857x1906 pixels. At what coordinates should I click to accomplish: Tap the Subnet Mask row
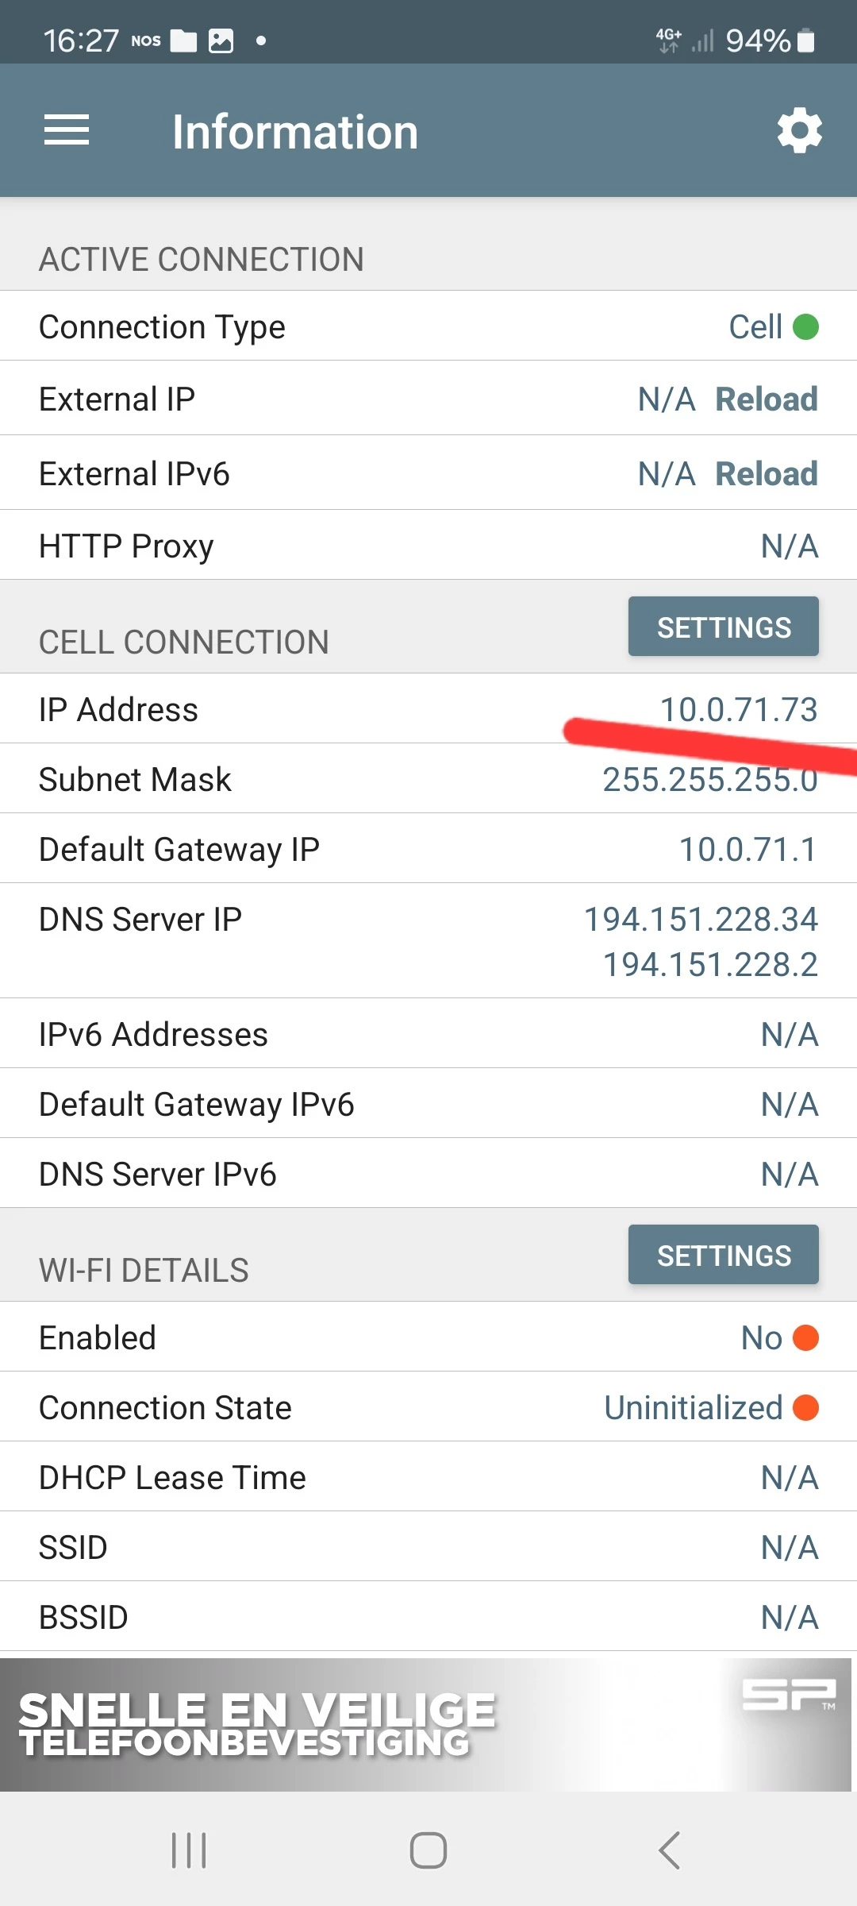428,779
